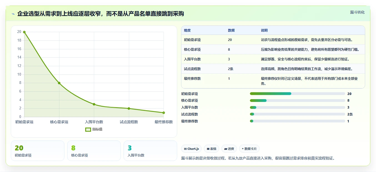Click the y-axis label 18 on the chart

click(x=19, y=40)
